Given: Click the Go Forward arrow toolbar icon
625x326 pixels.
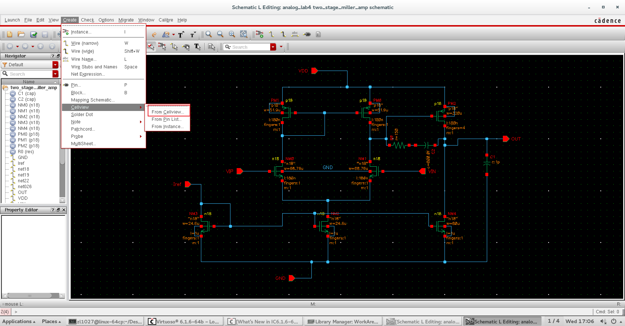Looking at the screenshot, I should 25,46.
